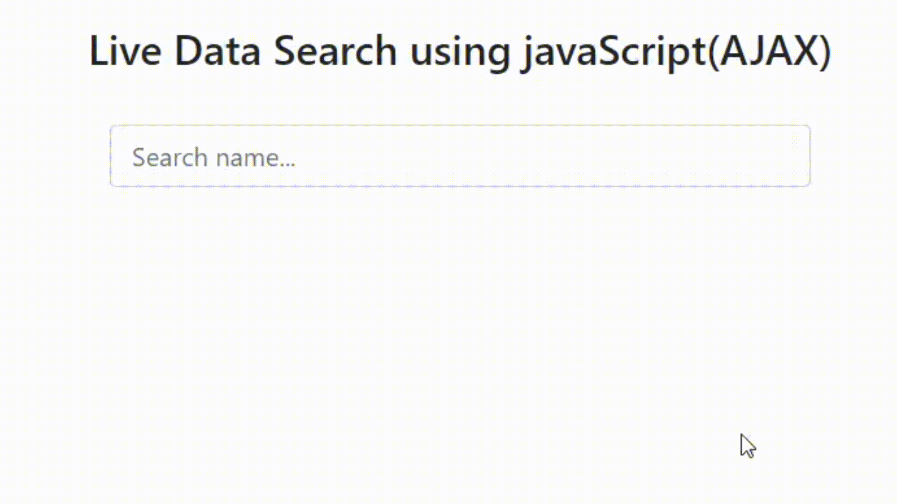Click the blank results area below search box

460,327
